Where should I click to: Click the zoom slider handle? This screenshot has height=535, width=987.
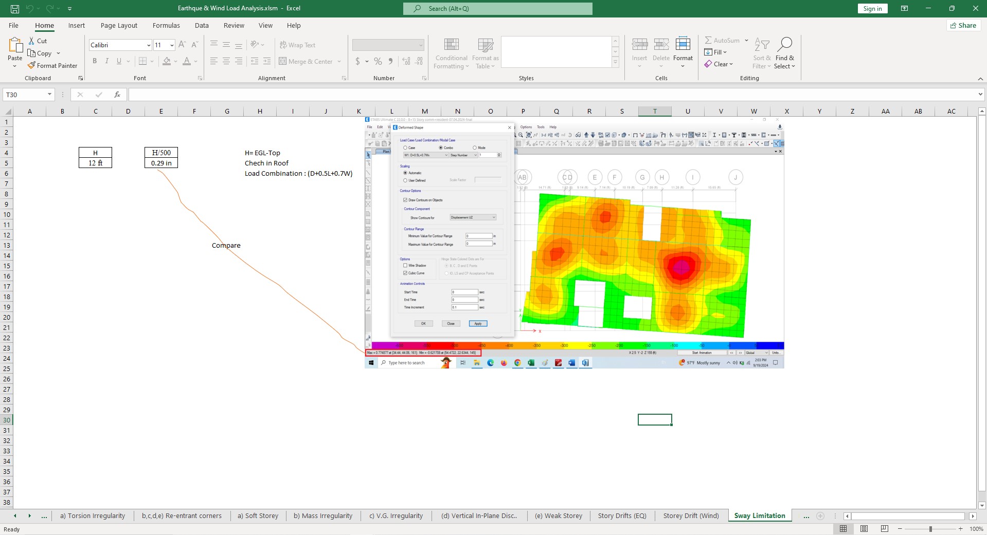[930, 529]
